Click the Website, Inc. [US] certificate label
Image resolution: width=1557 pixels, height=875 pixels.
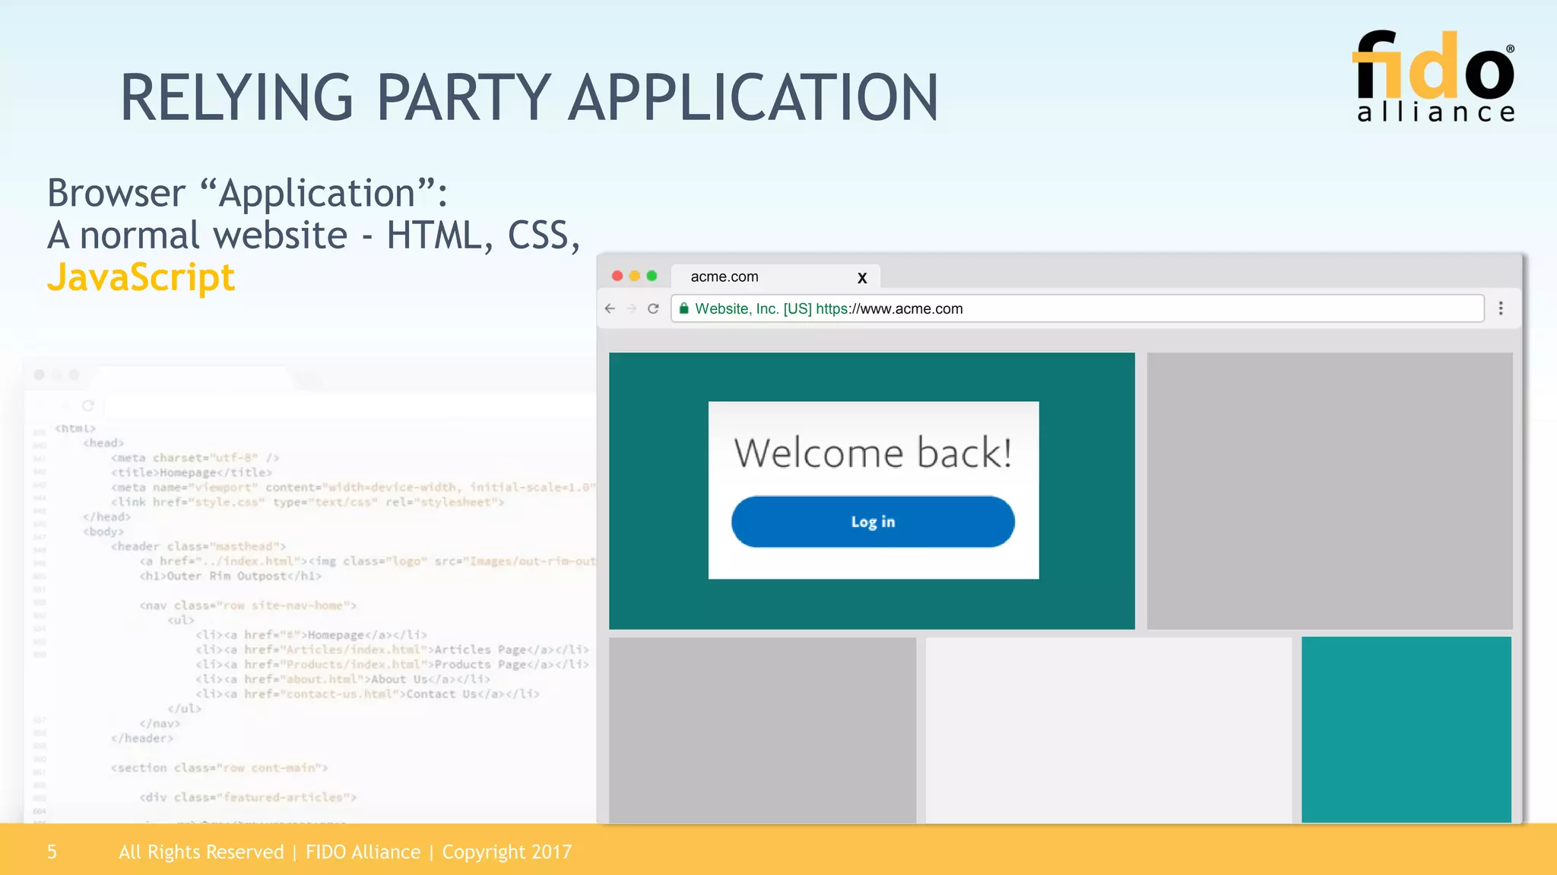click(x=753, y=308)
